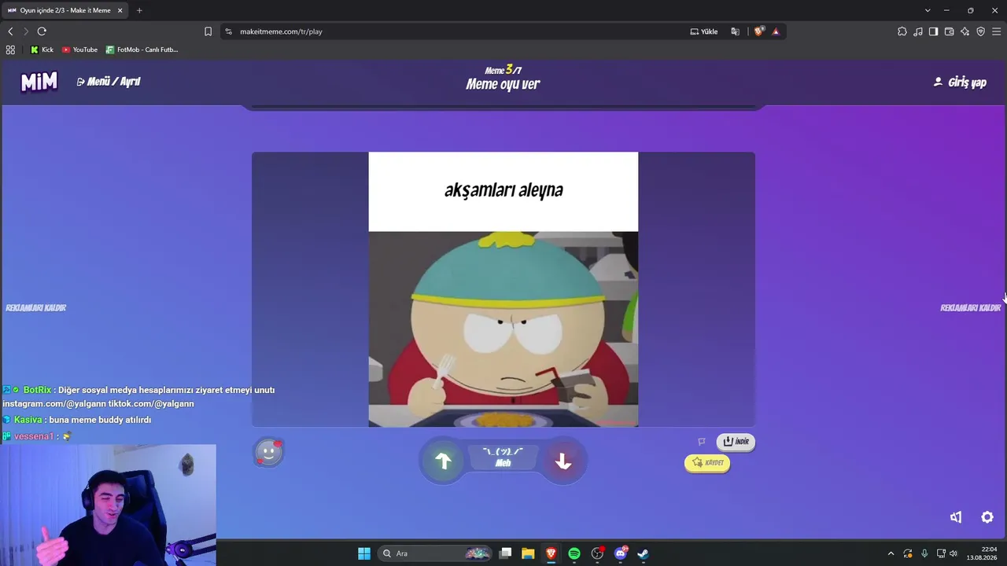Upvote the meme with the green arrow
Image resolution: width=1007 pixels, height=566 pixels.
(x=443, y=461)
